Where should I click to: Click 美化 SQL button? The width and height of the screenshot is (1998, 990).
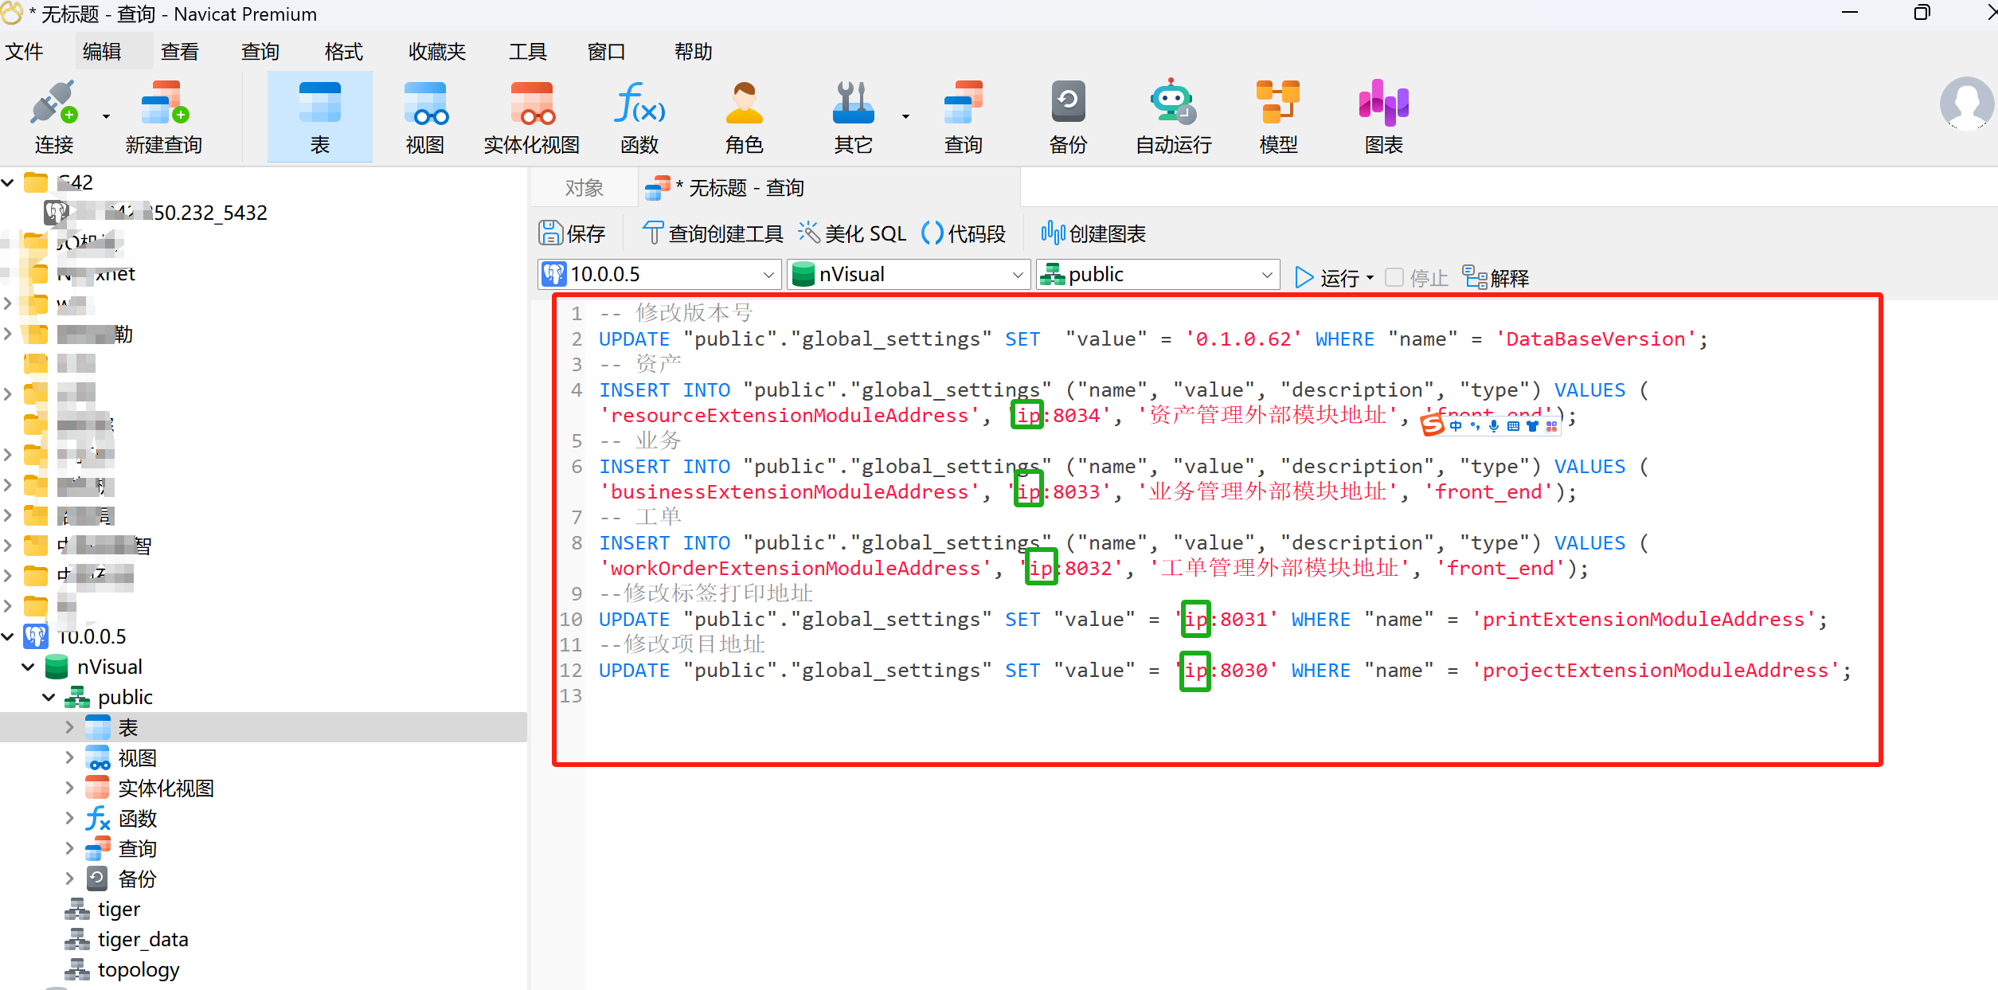pyautogui.click(x=853, y=233)
